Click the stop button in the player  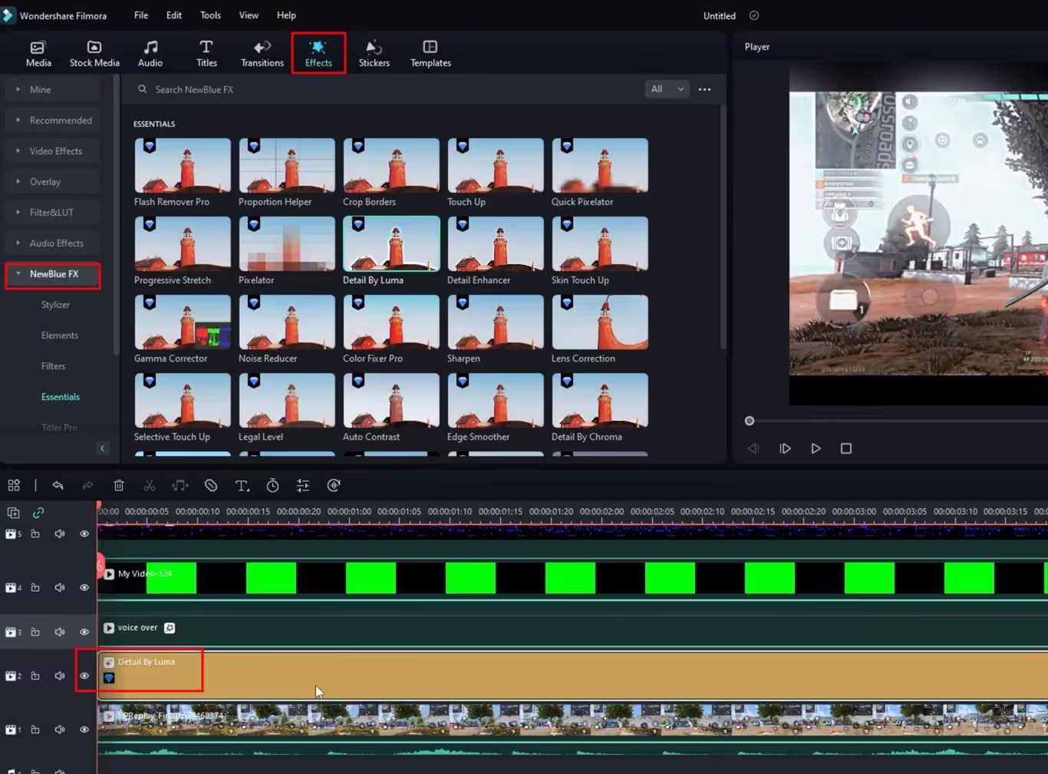tap(846, 448)
